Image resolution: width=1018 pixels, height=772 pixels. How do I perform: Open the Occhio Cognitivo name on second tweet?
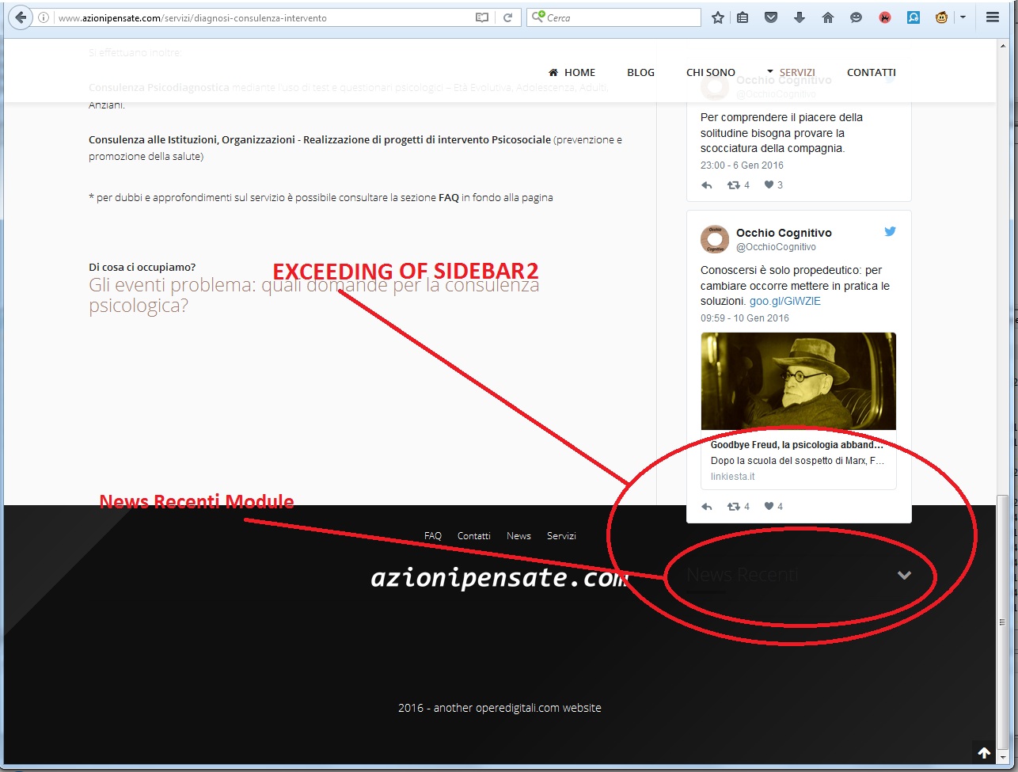tap(784, 233)
